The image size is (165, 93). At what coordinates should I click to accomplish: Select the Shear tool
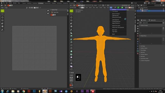coord(71,66)
